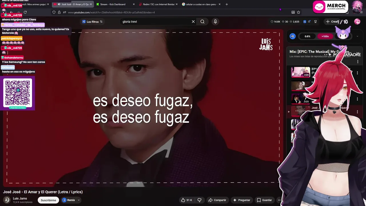
Task: Open the Luis Jams channel name link
Action: pos(20,198)
